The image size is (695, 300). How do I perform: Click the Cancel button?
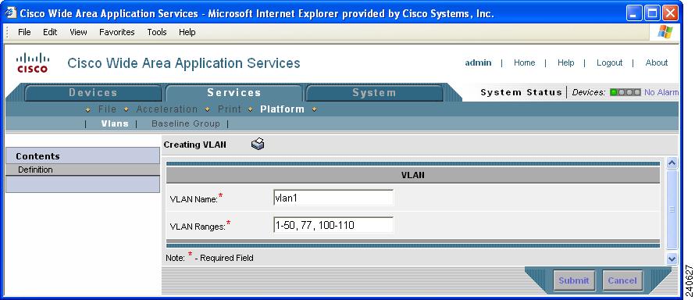[x=622, y=280]
